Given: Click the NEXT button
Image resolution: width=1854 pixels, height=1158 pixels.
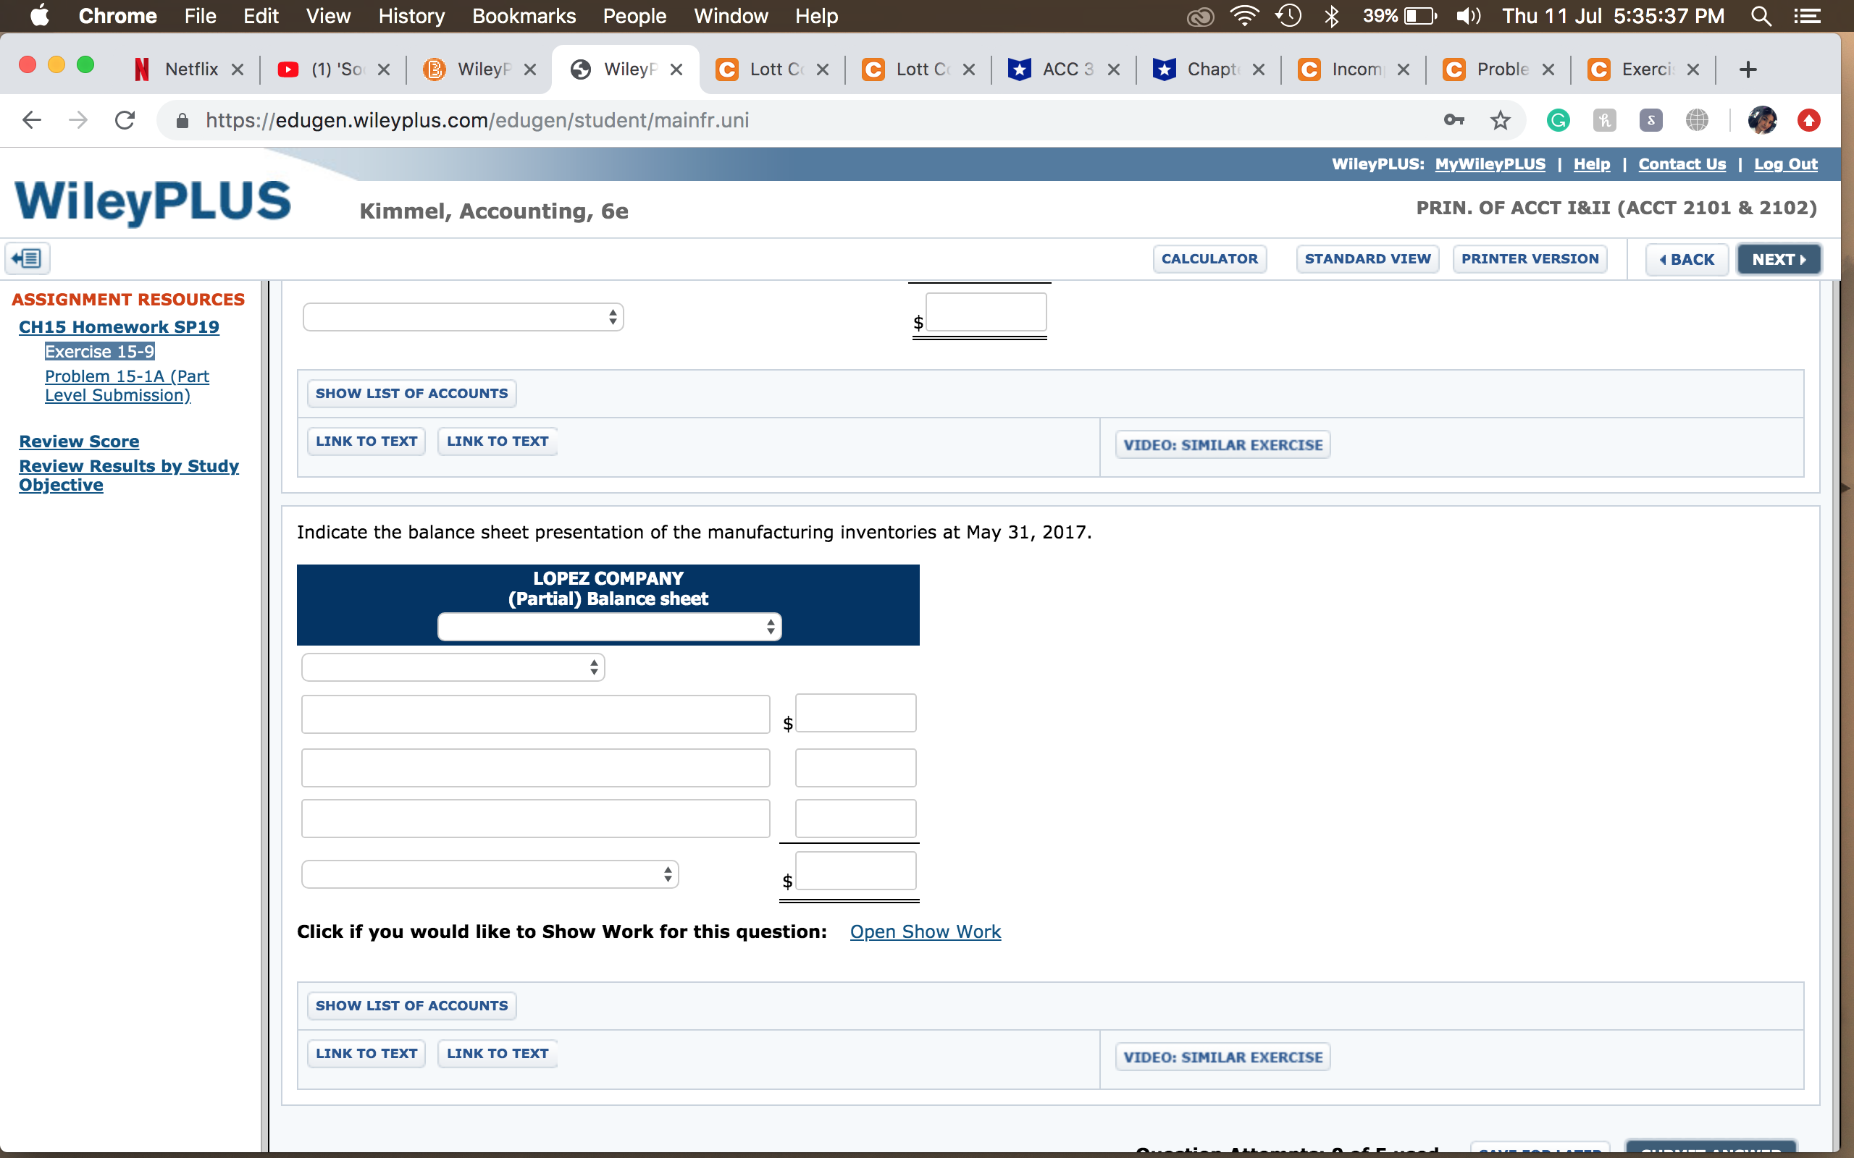Looking at the screenshot, I should click(x=1778, y=259).
